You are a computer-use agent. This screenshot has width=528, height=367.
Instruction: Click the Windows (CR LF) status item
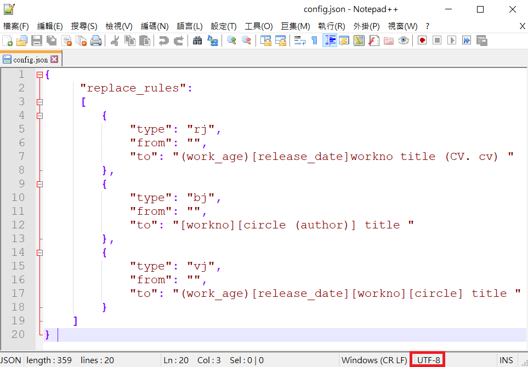(x=374, y=360)
